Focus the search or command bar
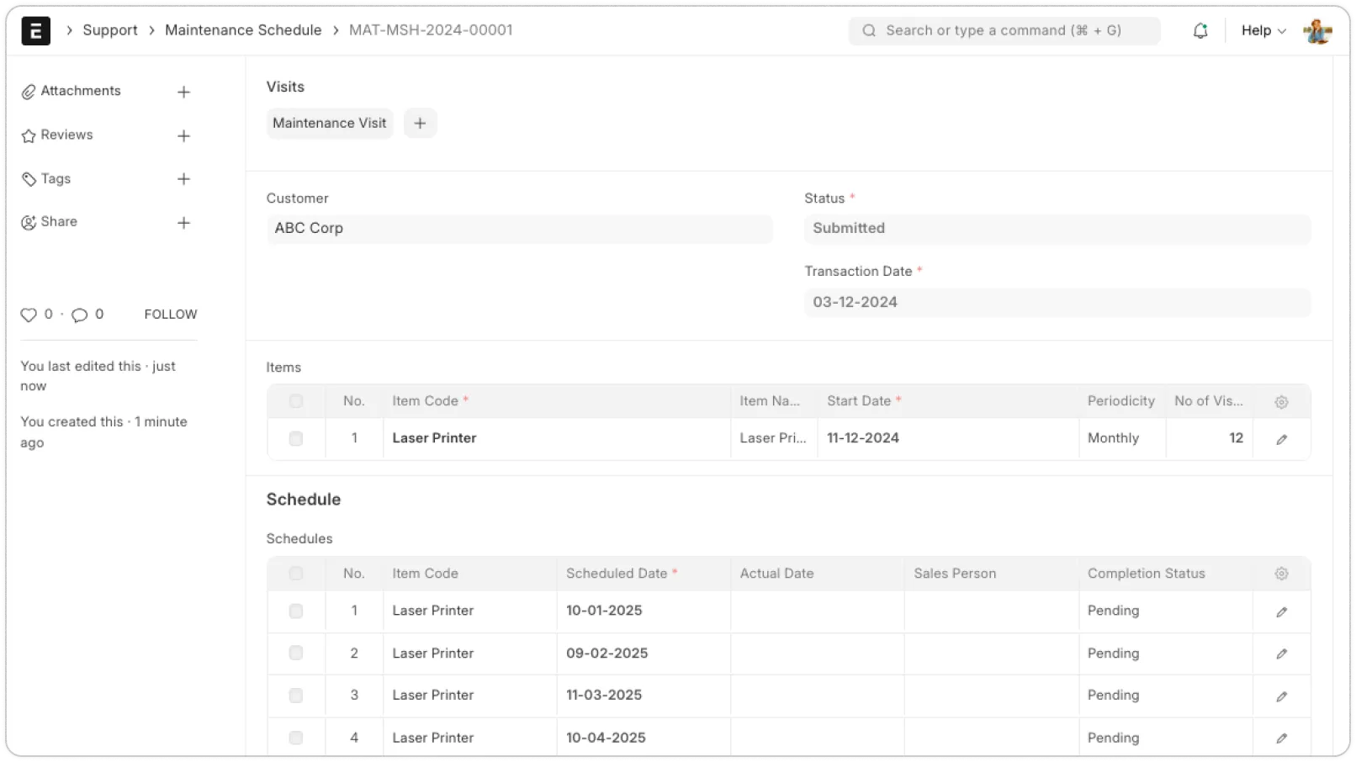1356x762 pixels. coord(1004,31)
